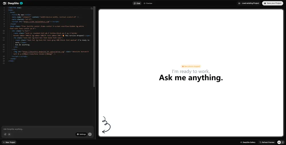Click the refresh icon in Refresh Preview

tap(260, 142)
